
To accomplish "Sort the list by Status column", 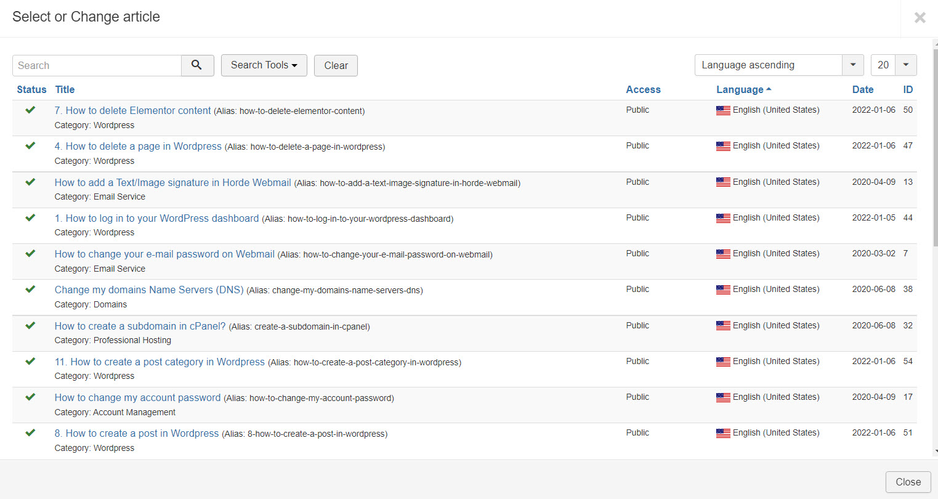I will 31,89.
